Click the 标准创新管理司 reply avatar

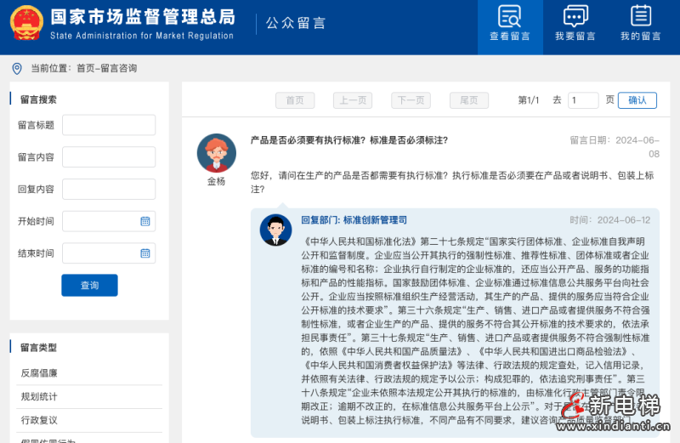pyautogui.click(x=276, y=230)
